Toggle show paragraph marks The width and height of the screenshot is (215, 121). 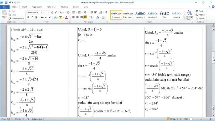click(106, 12)
